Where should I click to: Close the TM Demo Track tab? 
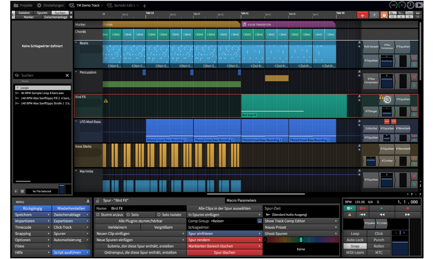[x=102, y=5]
